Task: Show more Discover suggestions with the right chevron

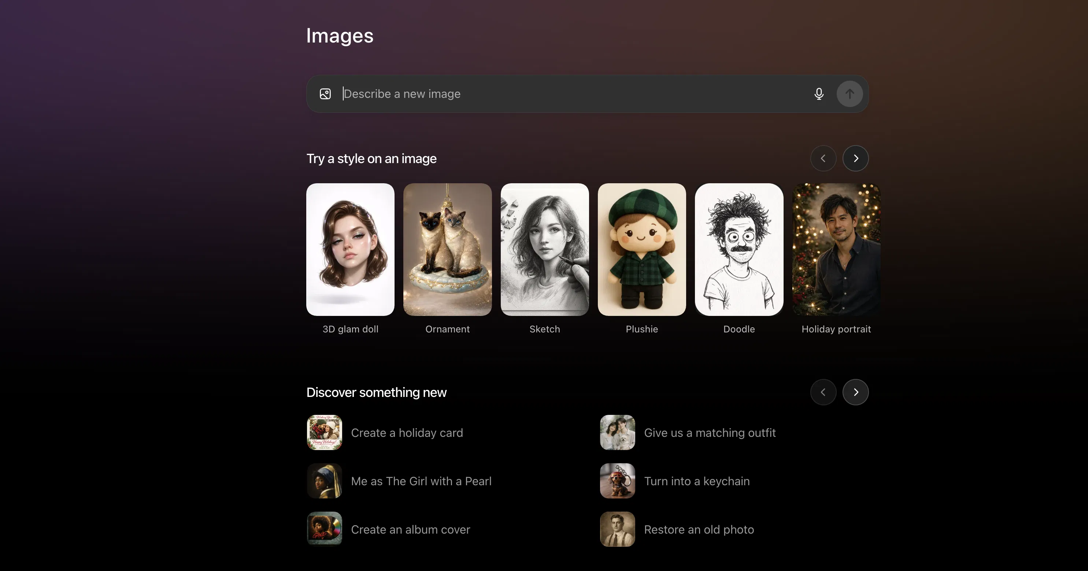Action: click(x=855, y=392)
